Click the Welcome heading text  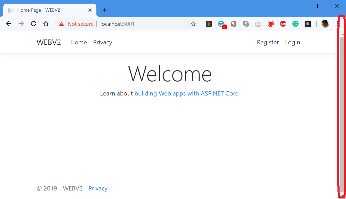click(170, 74)
